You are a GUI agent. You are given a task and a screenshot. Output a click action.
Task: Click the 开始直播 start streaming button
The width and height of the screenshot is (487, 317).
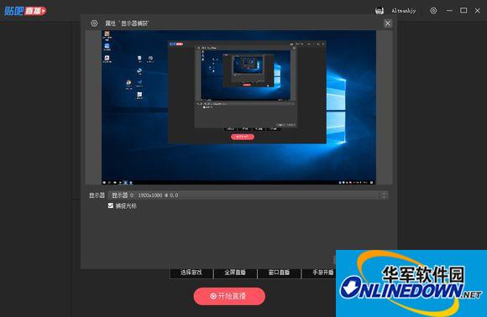click(x=229, y=296)
